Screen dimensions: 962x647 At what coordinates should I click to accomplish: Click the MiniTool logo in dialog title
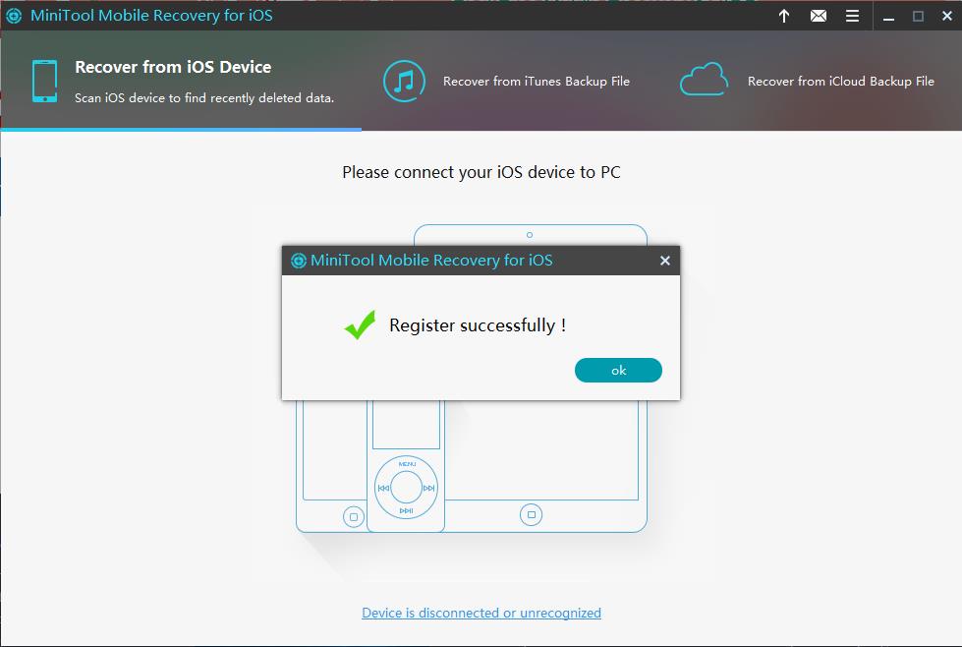pyautogui.click(x=298, y=261)
